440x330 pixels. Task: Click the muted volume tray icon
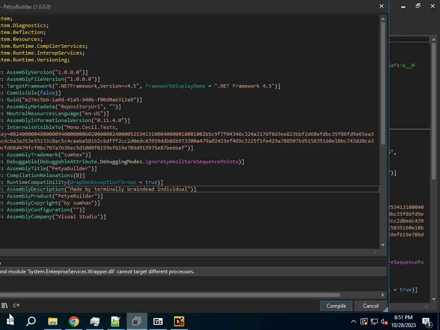pyautogui.click(x=384, y=321)
